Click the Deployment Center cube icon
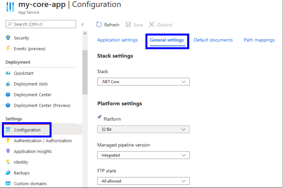 coord(8,94)
